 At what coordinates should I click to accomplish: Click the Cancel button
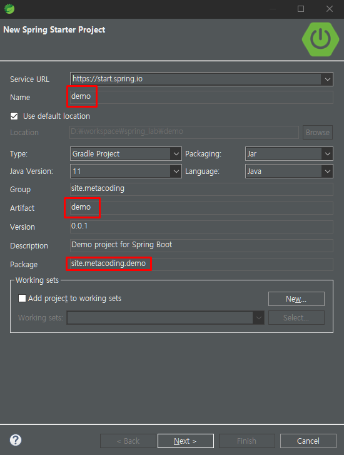pos(308,441)
